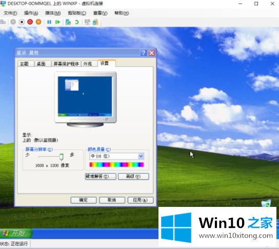Open the 剪贴板(C) menu
Screen dimensions: 279x249
tap(77, 13)
